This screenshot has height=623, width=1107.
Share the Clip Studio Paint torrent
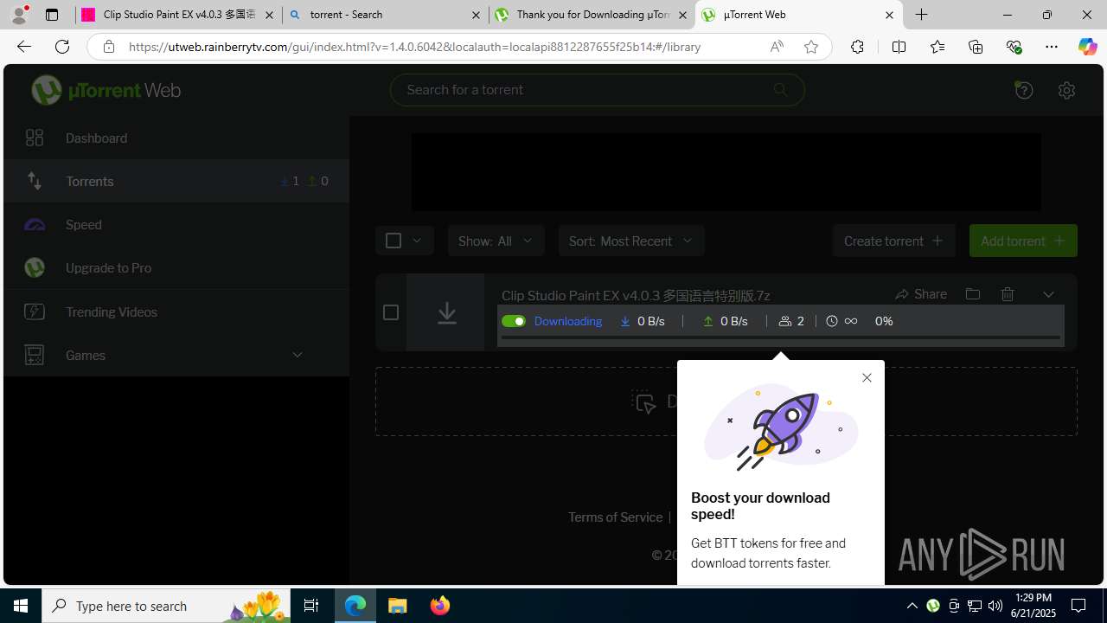coord(921,294)
